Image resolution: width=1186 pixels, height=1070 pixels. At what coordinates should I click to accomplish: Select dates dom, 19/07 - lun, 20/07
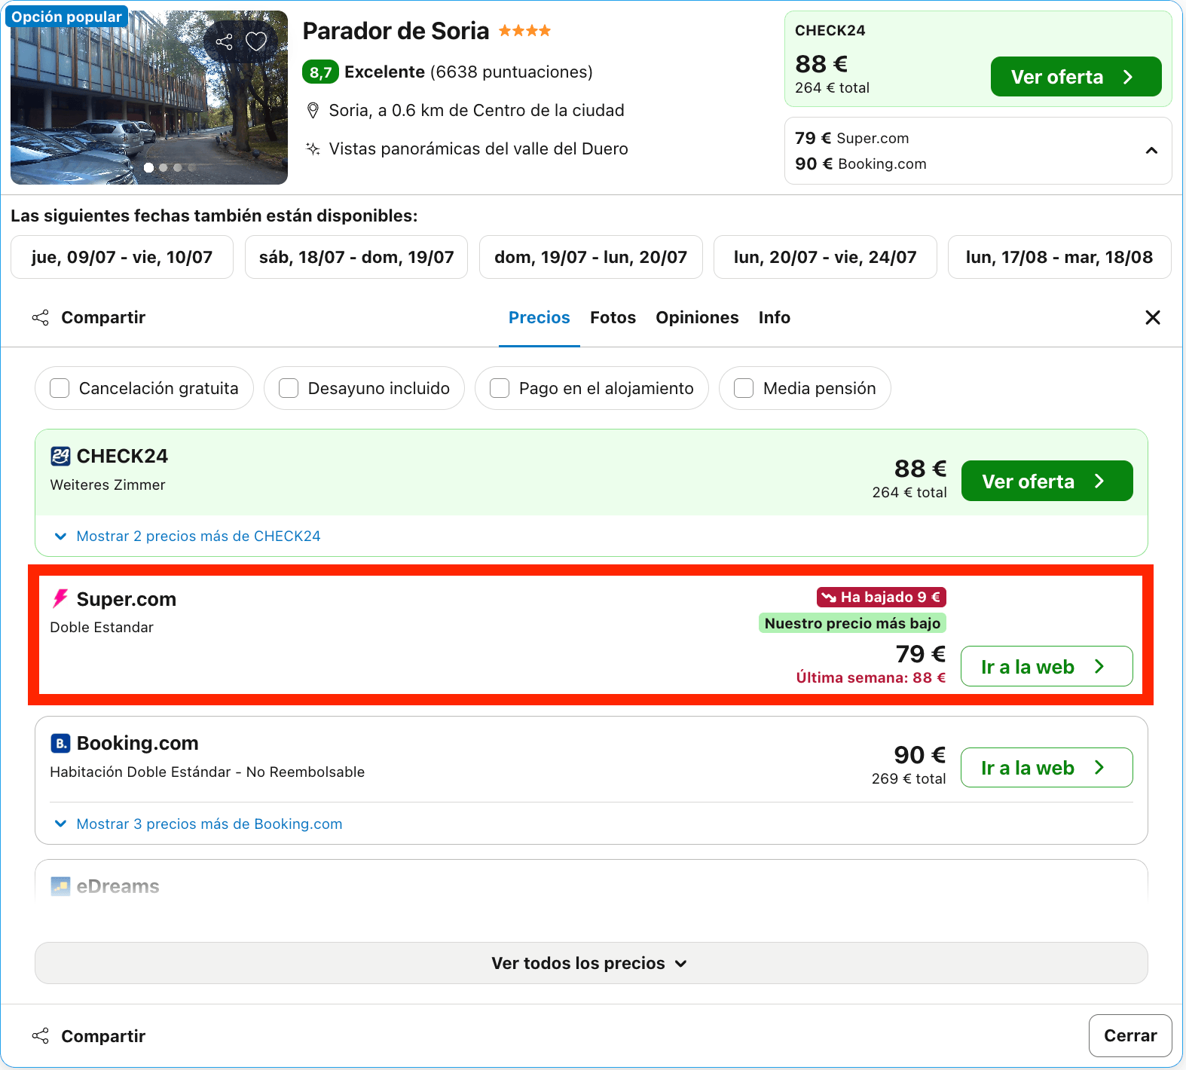pos(591,257)
